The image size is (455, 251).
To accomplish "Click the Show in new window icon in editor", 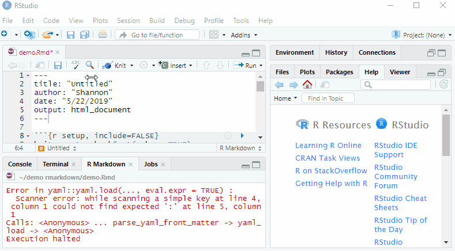I will click(x=40, y=65).
